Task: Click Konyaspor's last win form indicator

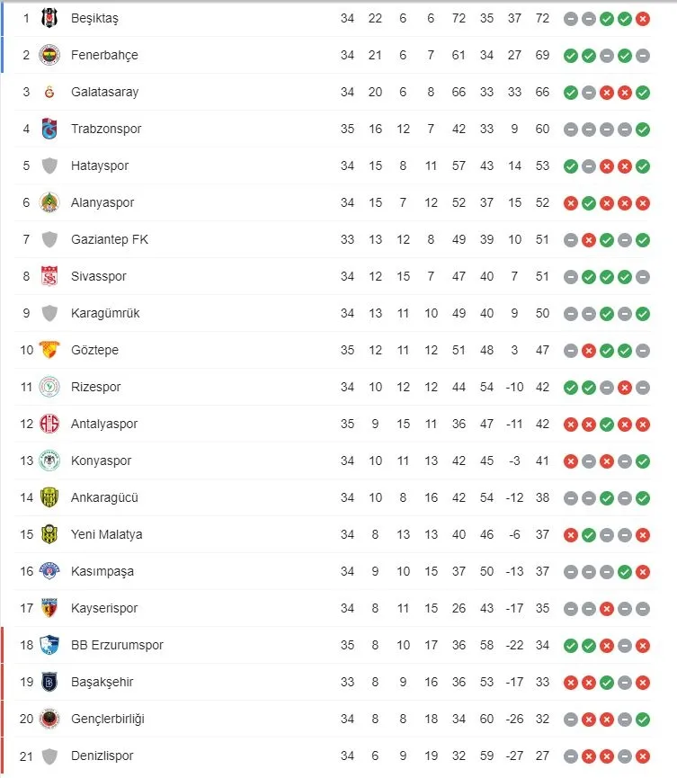Action: (643, 461)
